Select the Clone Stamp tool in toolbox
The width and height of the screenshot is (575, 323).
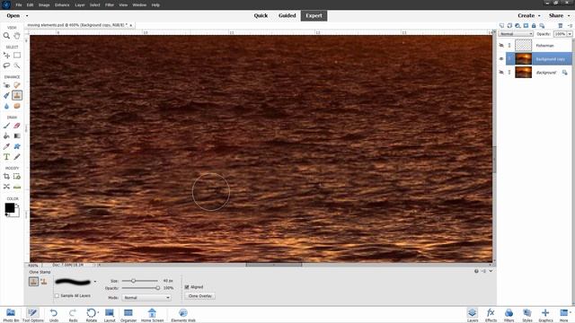tap(17, 96)
